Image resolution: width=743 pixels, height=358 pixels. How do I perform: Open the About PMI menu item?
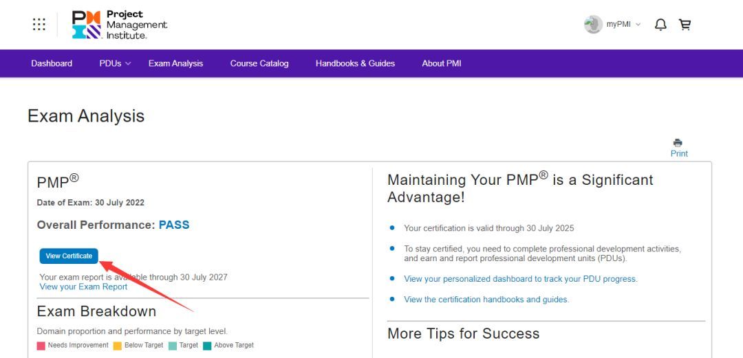pyautogui.click(x=442, y=63)
